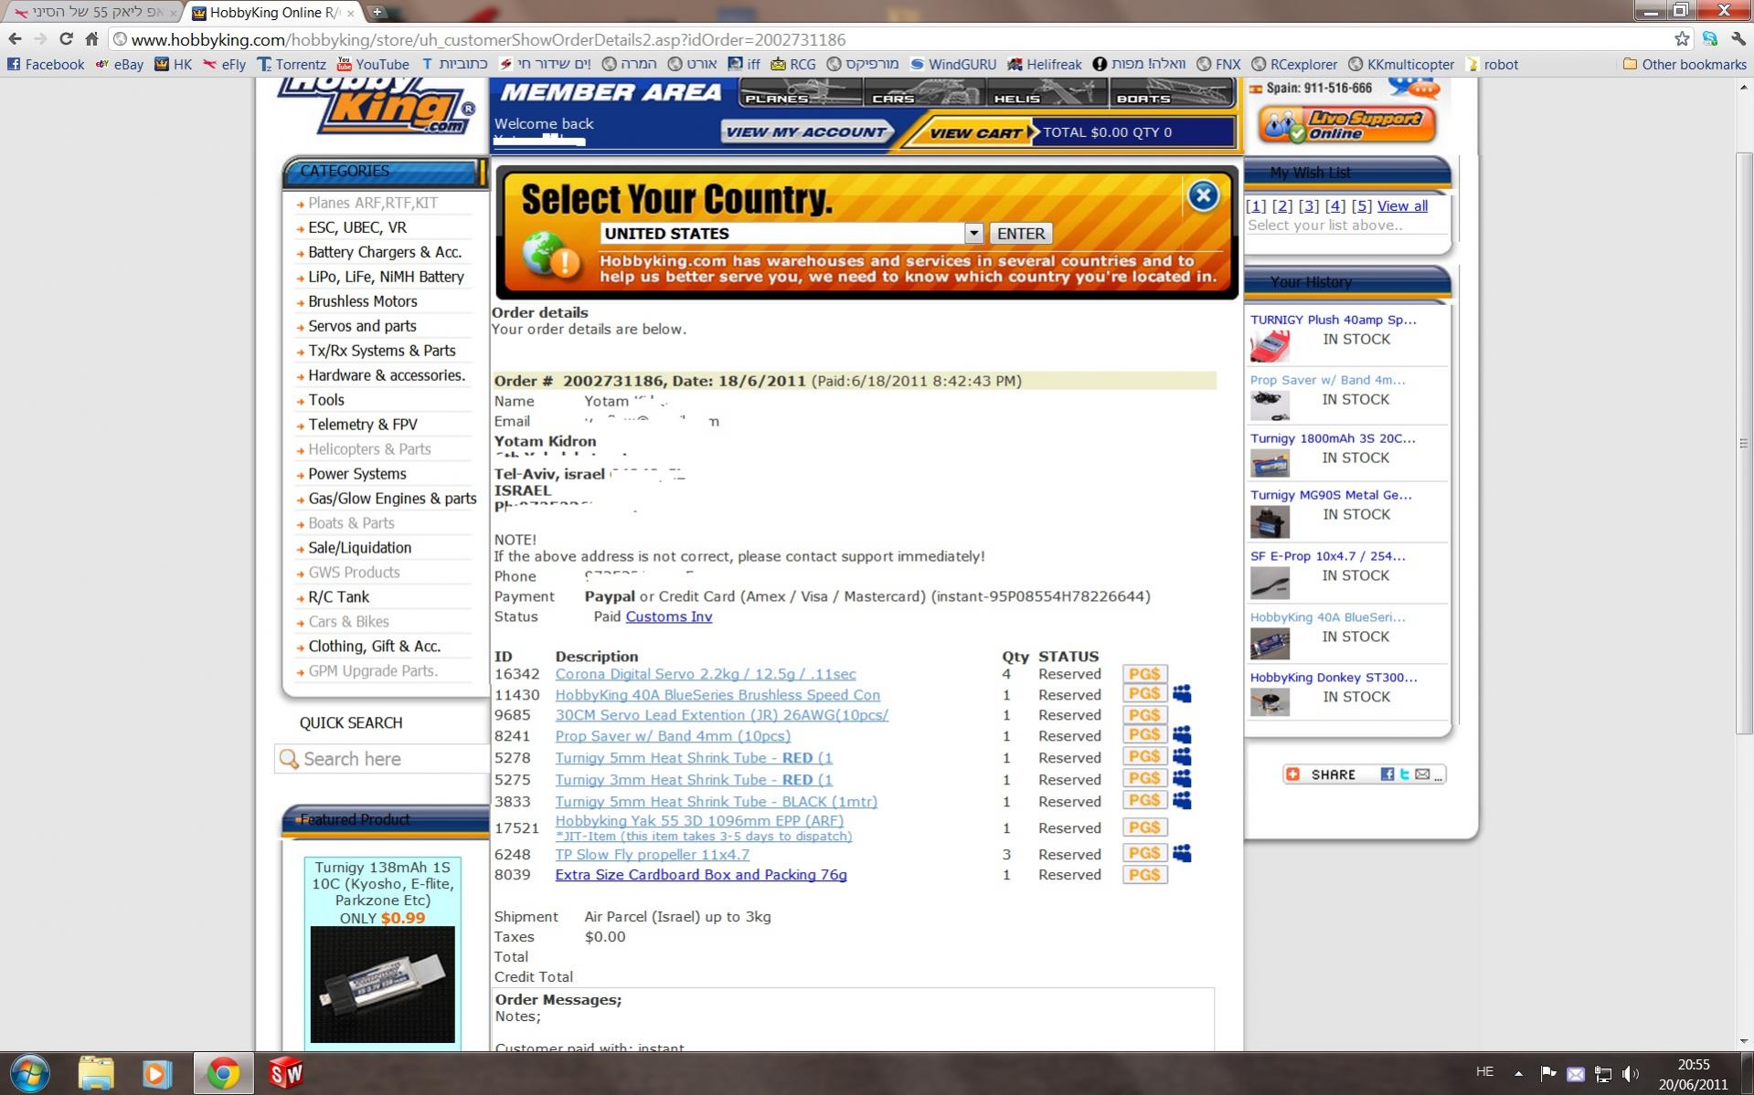Open the RCexplorer bookmark
The width and height of the screenshot is (1754, 1095).
[1293, 64]
